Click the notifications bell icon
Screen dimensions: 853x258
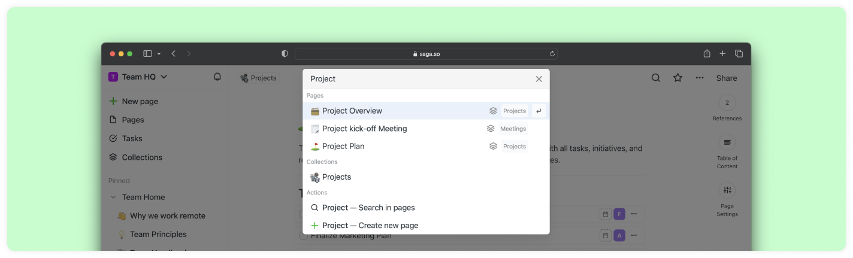point(217,77)
